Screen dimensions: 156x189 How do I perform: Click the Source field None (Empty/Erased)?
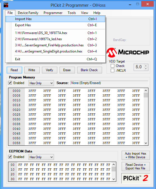[x=109, y=83]
